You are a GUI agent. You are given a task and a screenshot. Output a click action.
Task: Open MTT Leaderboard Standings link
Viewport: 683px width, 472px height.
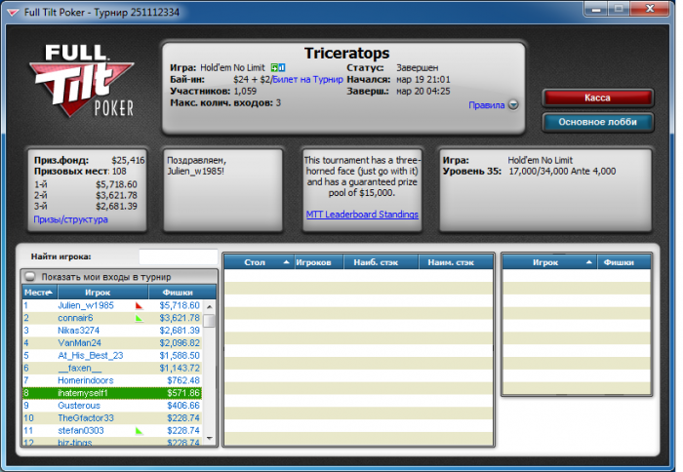pyautogui.click(x=362, y=215)
